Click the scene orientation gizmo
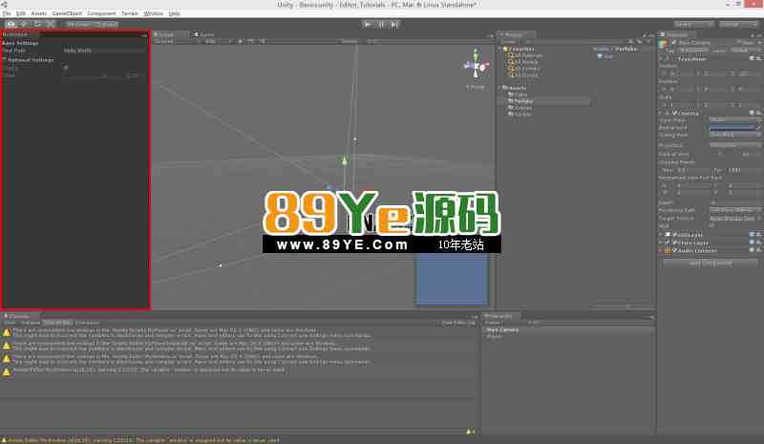This screenshot has height=444, width=764. pos(476,64)
